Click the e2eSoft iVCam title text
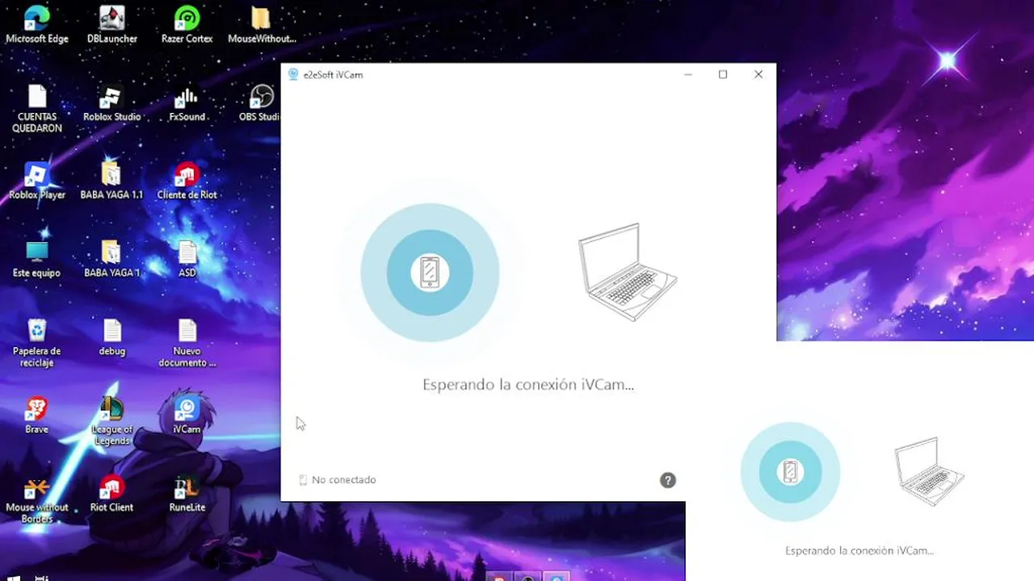 coord(333,74)
